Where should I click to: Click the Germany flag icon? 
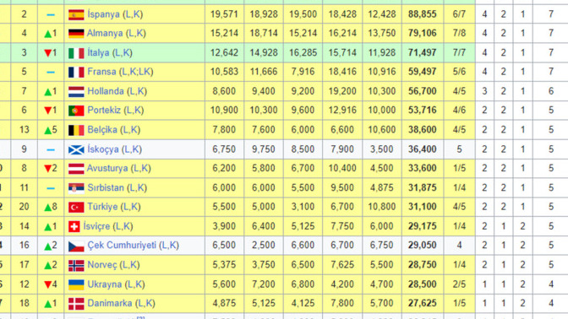point(76,34)
